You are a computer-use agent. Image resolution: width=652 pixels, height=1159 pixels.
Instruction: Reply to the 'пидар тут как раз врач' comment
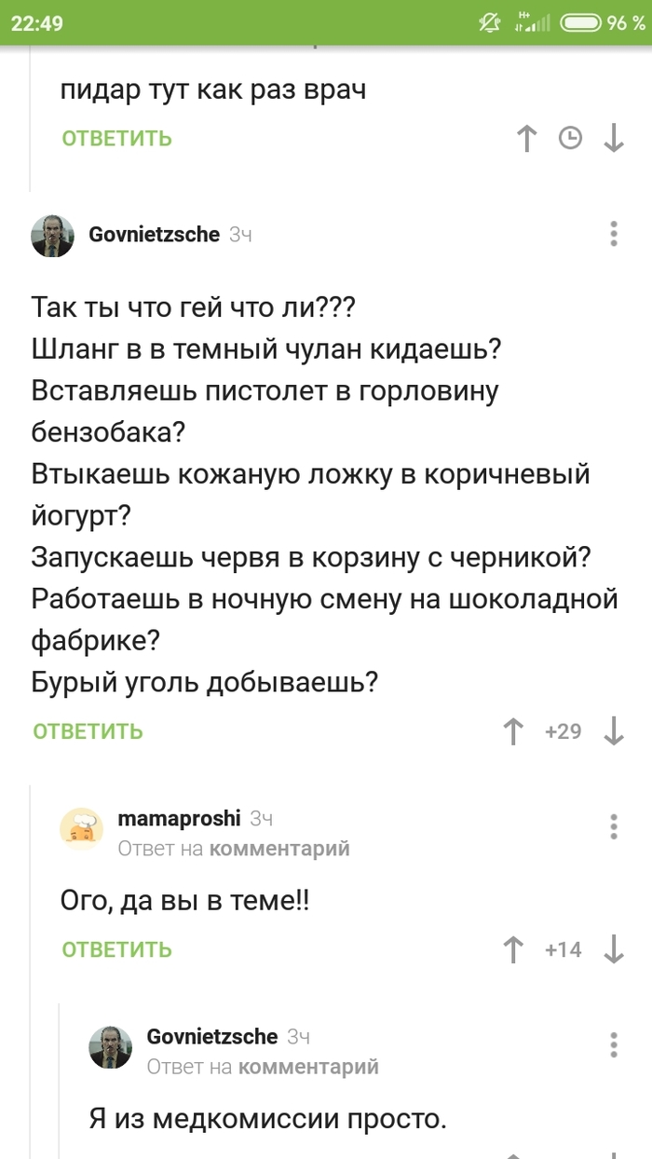click(115, 138)
